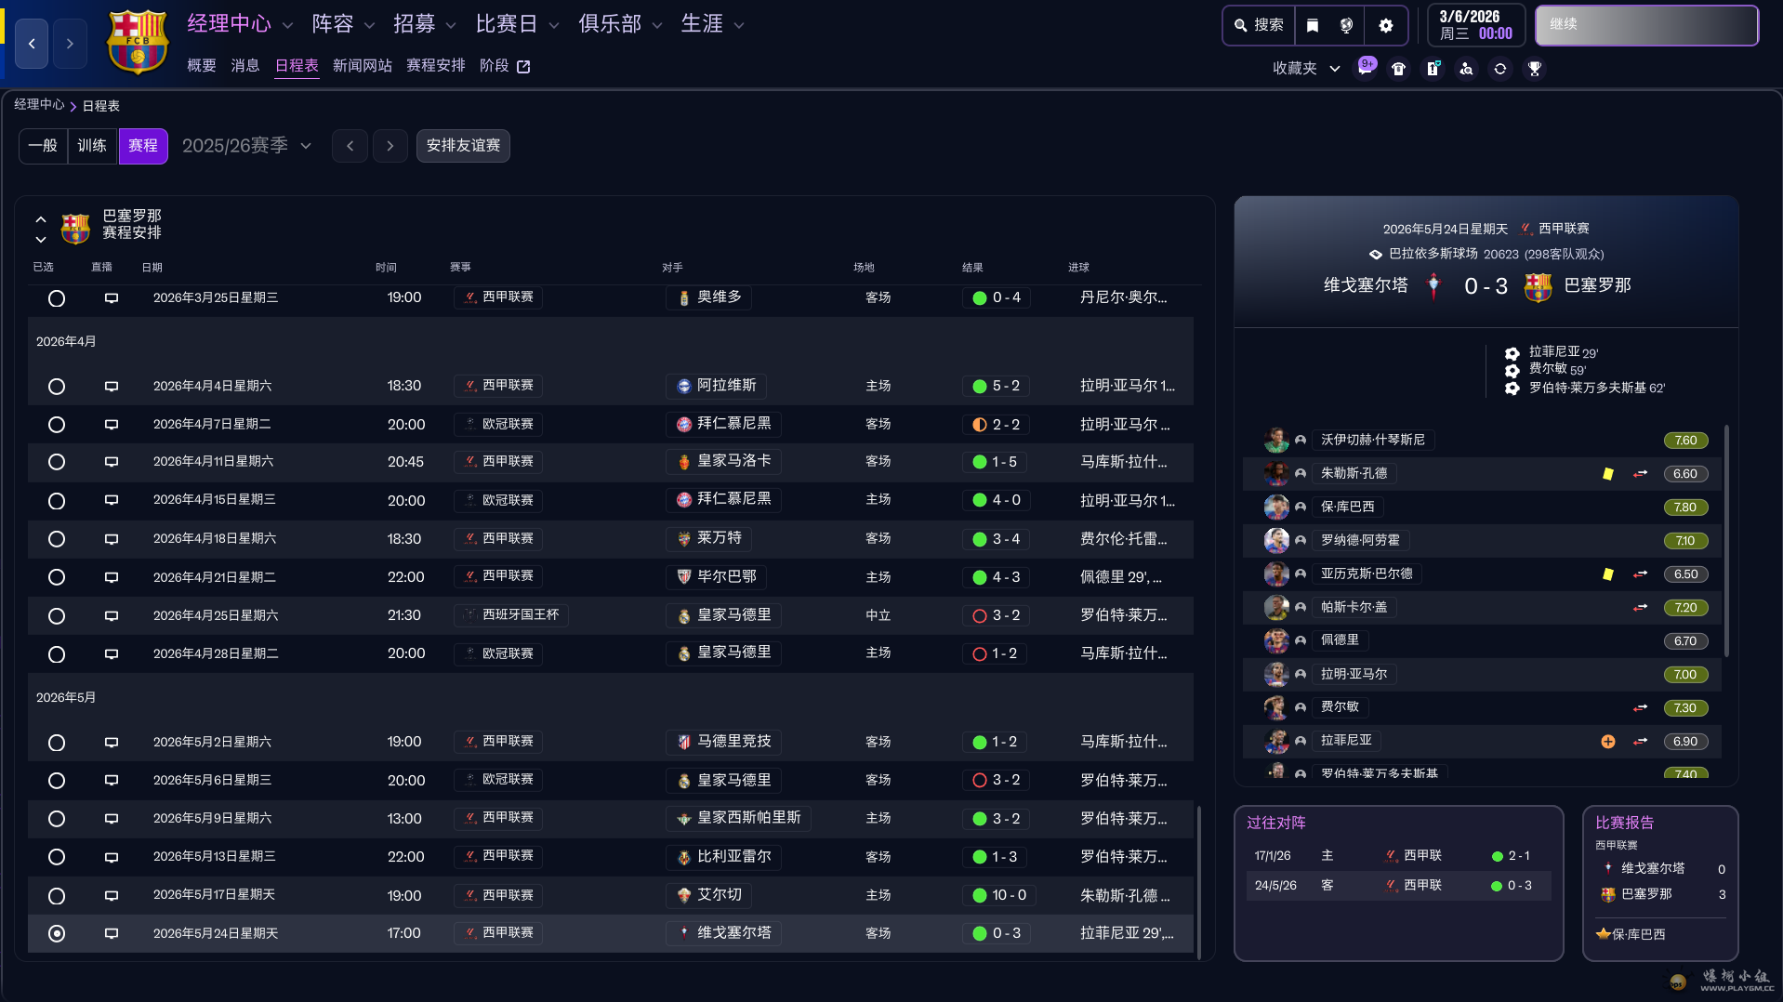
Task: Click the trophy competitions shortcut icon
Action: click(x=1534, y=69)
